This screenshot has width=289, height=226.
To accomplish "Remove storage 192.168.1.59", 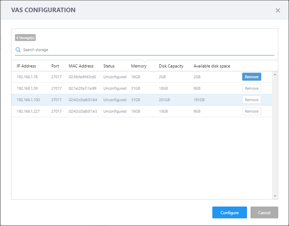I will 251,88.
